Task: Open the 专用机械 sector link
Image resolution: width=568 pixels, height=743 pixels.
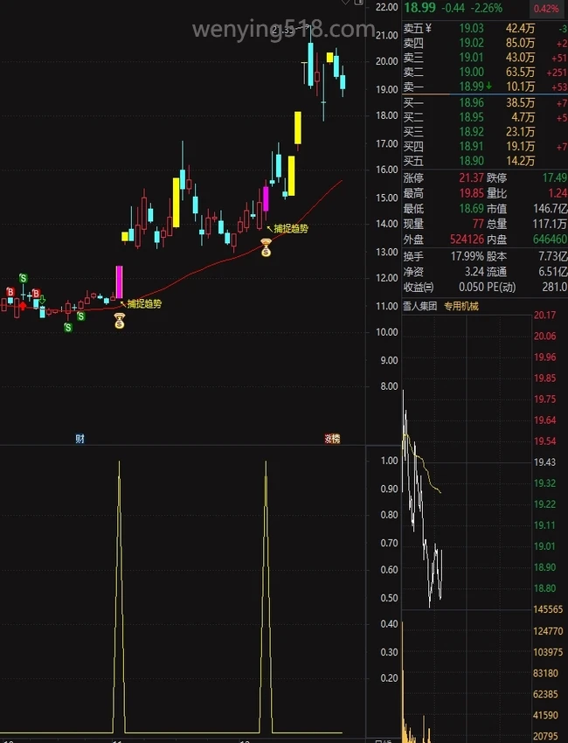Action: pyautogui.click(x=461, y=306)
